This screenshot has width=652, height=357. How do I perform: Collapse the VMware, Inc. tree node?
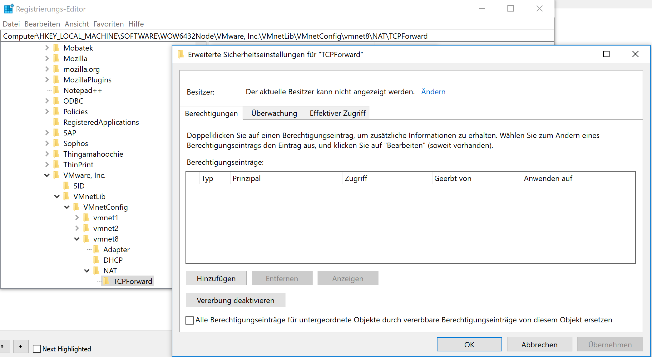(47, 175)
